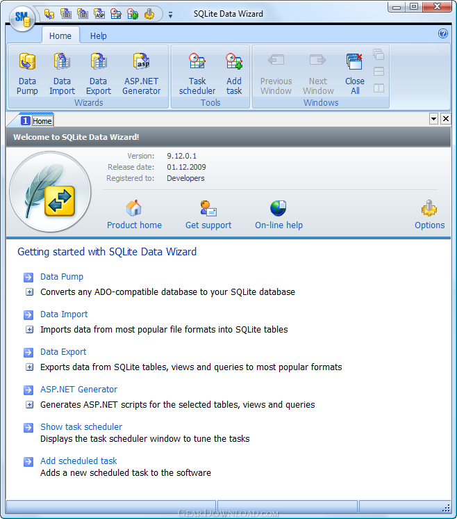Launch Data Import wizard from ribbon
The image size is (457, 519).
(x=62, y=74)
